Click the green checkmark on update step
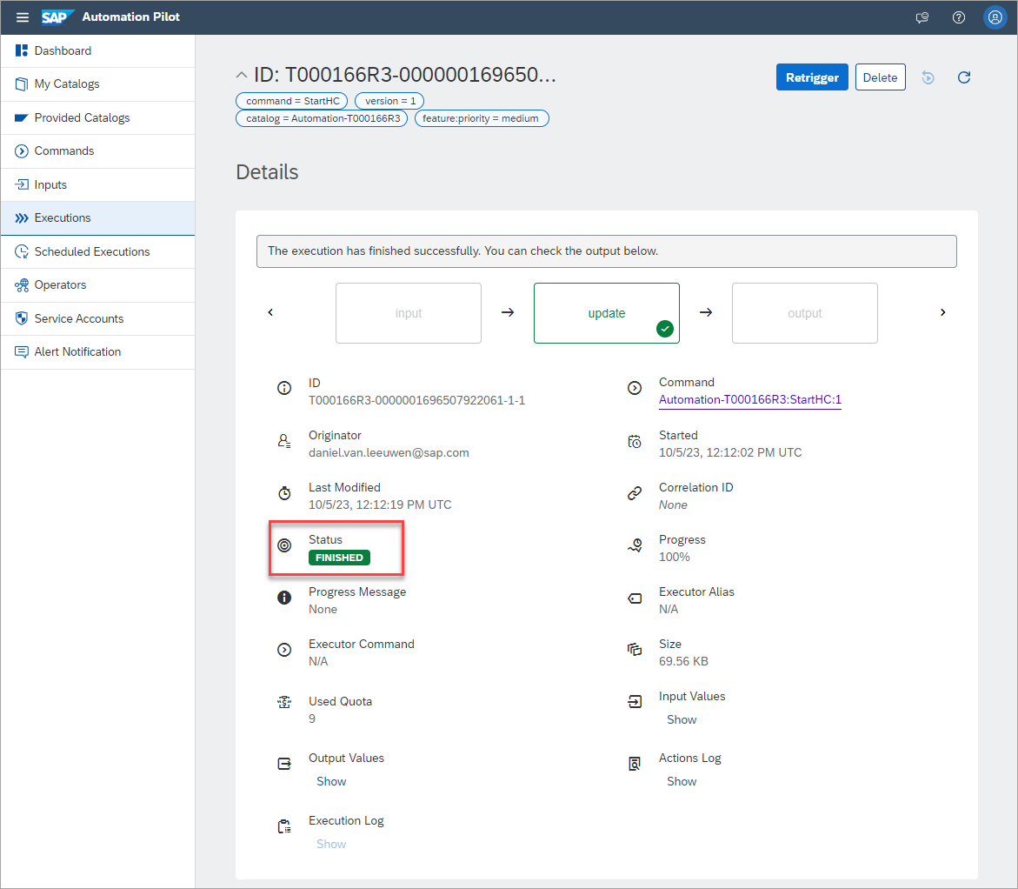1018x889 pixels. click(x=665, y=329)
